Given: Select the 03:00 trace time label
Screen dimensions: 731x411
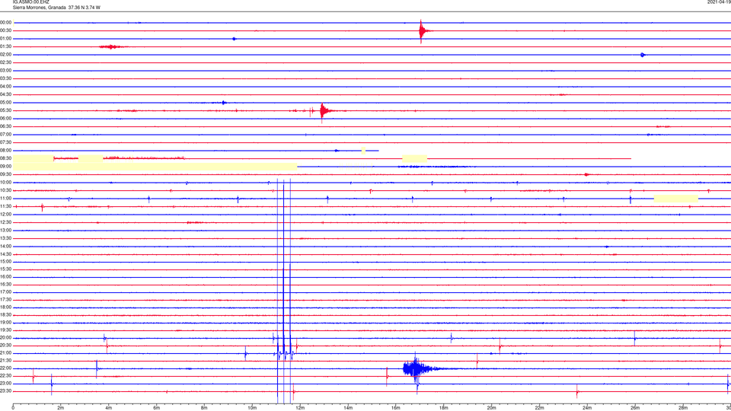Looking at the screenshot, I should coord(6,70).
